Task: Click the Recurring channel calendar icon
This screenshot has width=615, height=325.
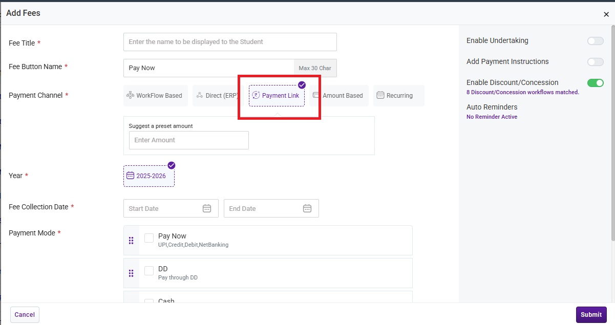Action: tap(380, 95)
